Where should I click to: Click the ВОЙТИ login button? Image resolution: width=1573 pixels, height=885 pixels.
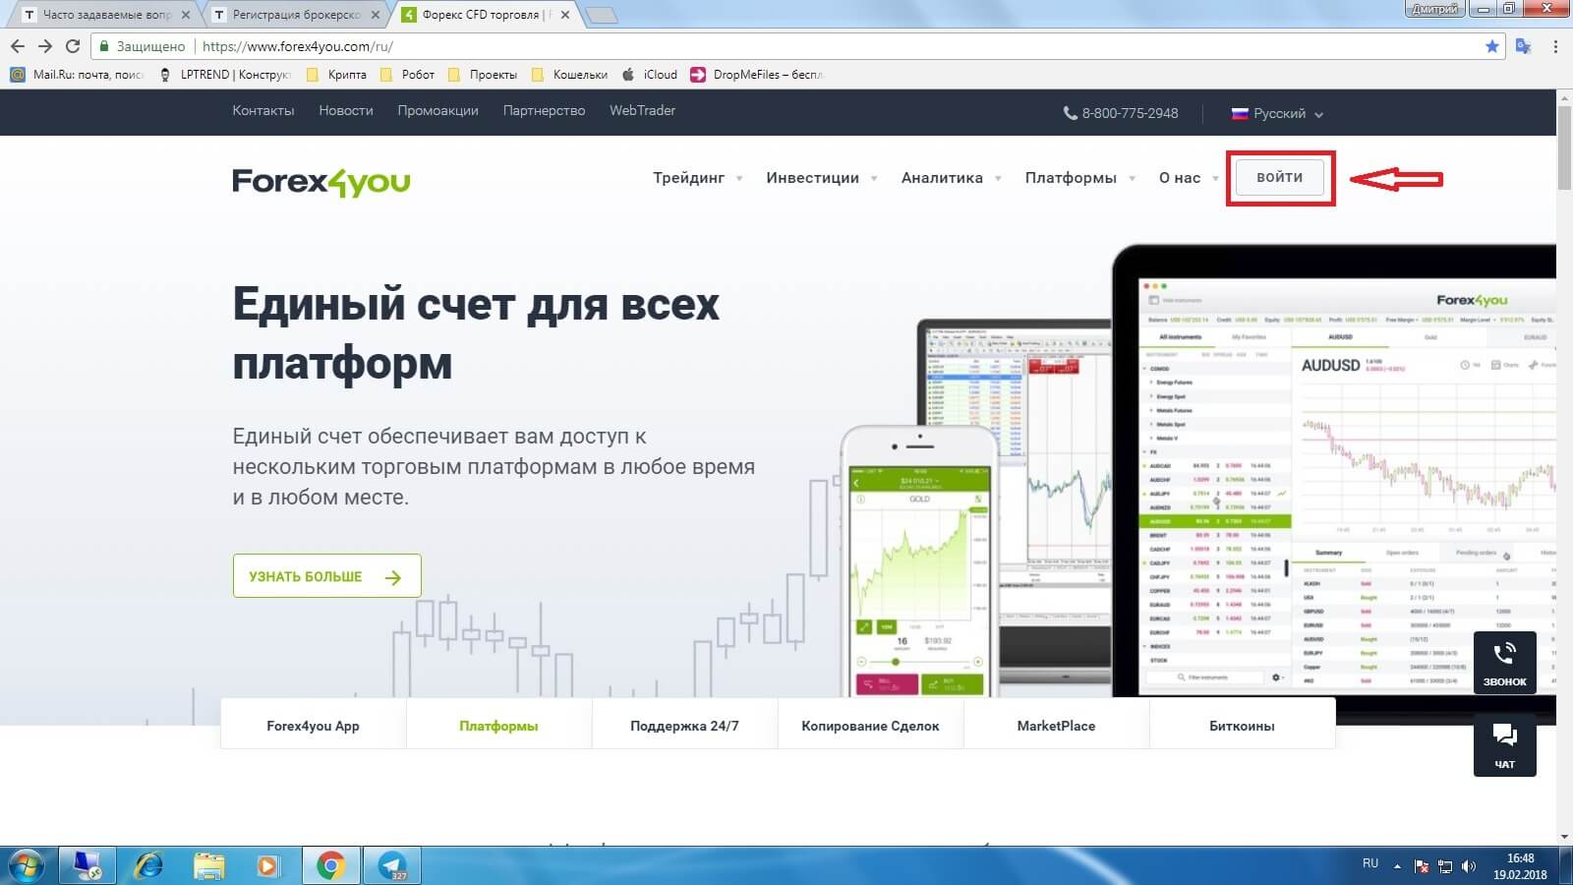[1279, 177]
